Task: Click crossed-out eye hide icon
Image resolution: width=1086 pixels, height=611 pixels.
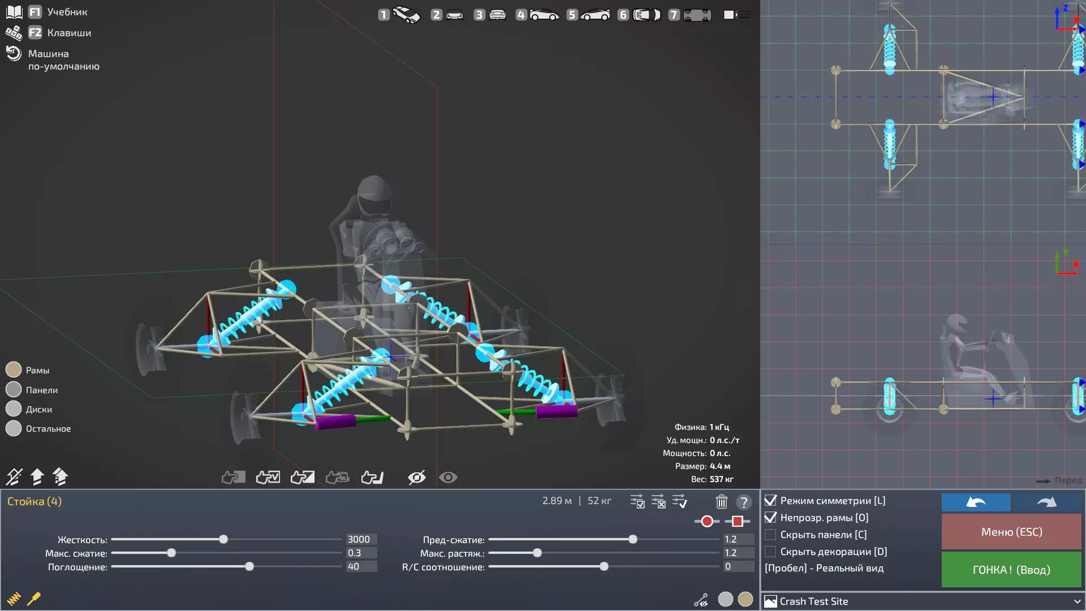Action: (x=416, y=477)
